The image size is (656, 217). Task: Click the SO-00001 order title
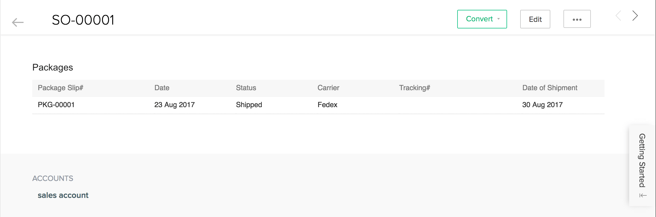tap(83, 20)
